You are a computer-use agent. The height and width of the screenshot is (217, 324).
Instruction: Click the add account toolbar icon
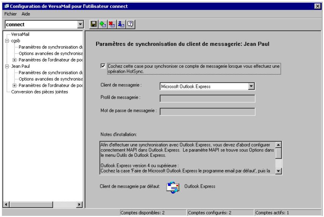coord(103,24)
